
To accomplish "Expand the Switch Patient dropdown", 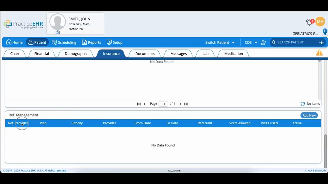I will coord(220,42).
